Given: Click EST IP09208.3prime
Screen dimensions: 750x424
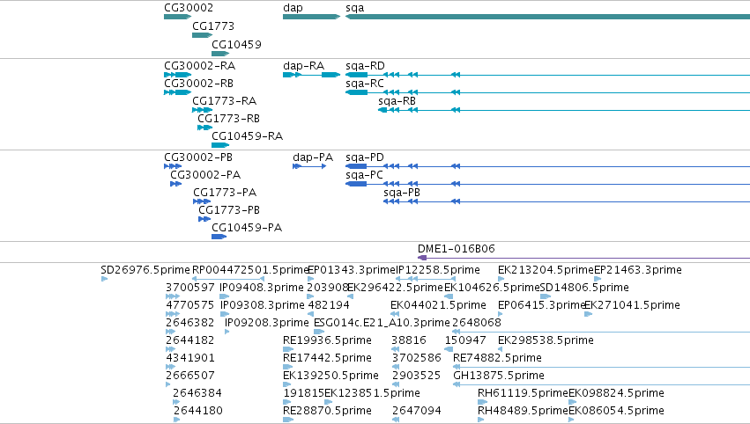Looking at the screenshot, I should (x=267, y=323).
